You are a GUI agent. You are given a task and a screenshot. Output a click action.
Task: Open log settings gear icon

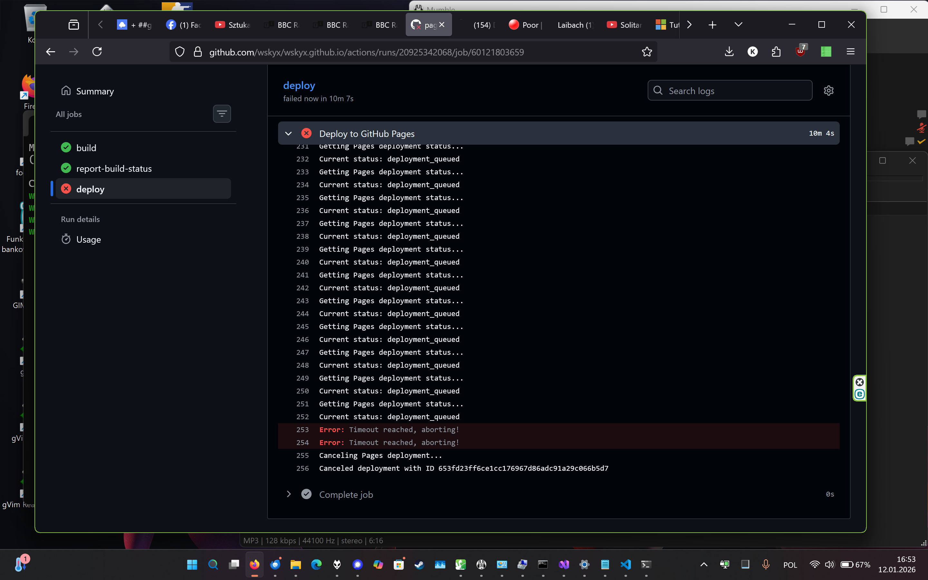[x=828, y=91]
